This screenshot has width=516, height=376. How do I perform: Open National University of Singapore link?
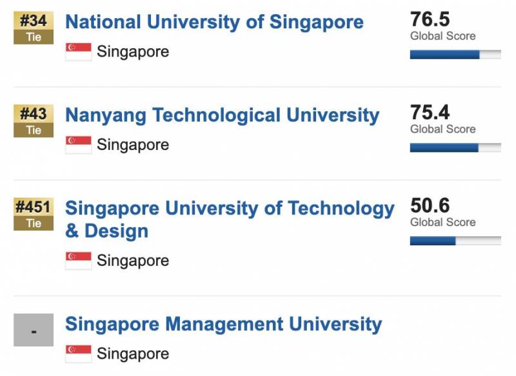click(x=214, y=22)
